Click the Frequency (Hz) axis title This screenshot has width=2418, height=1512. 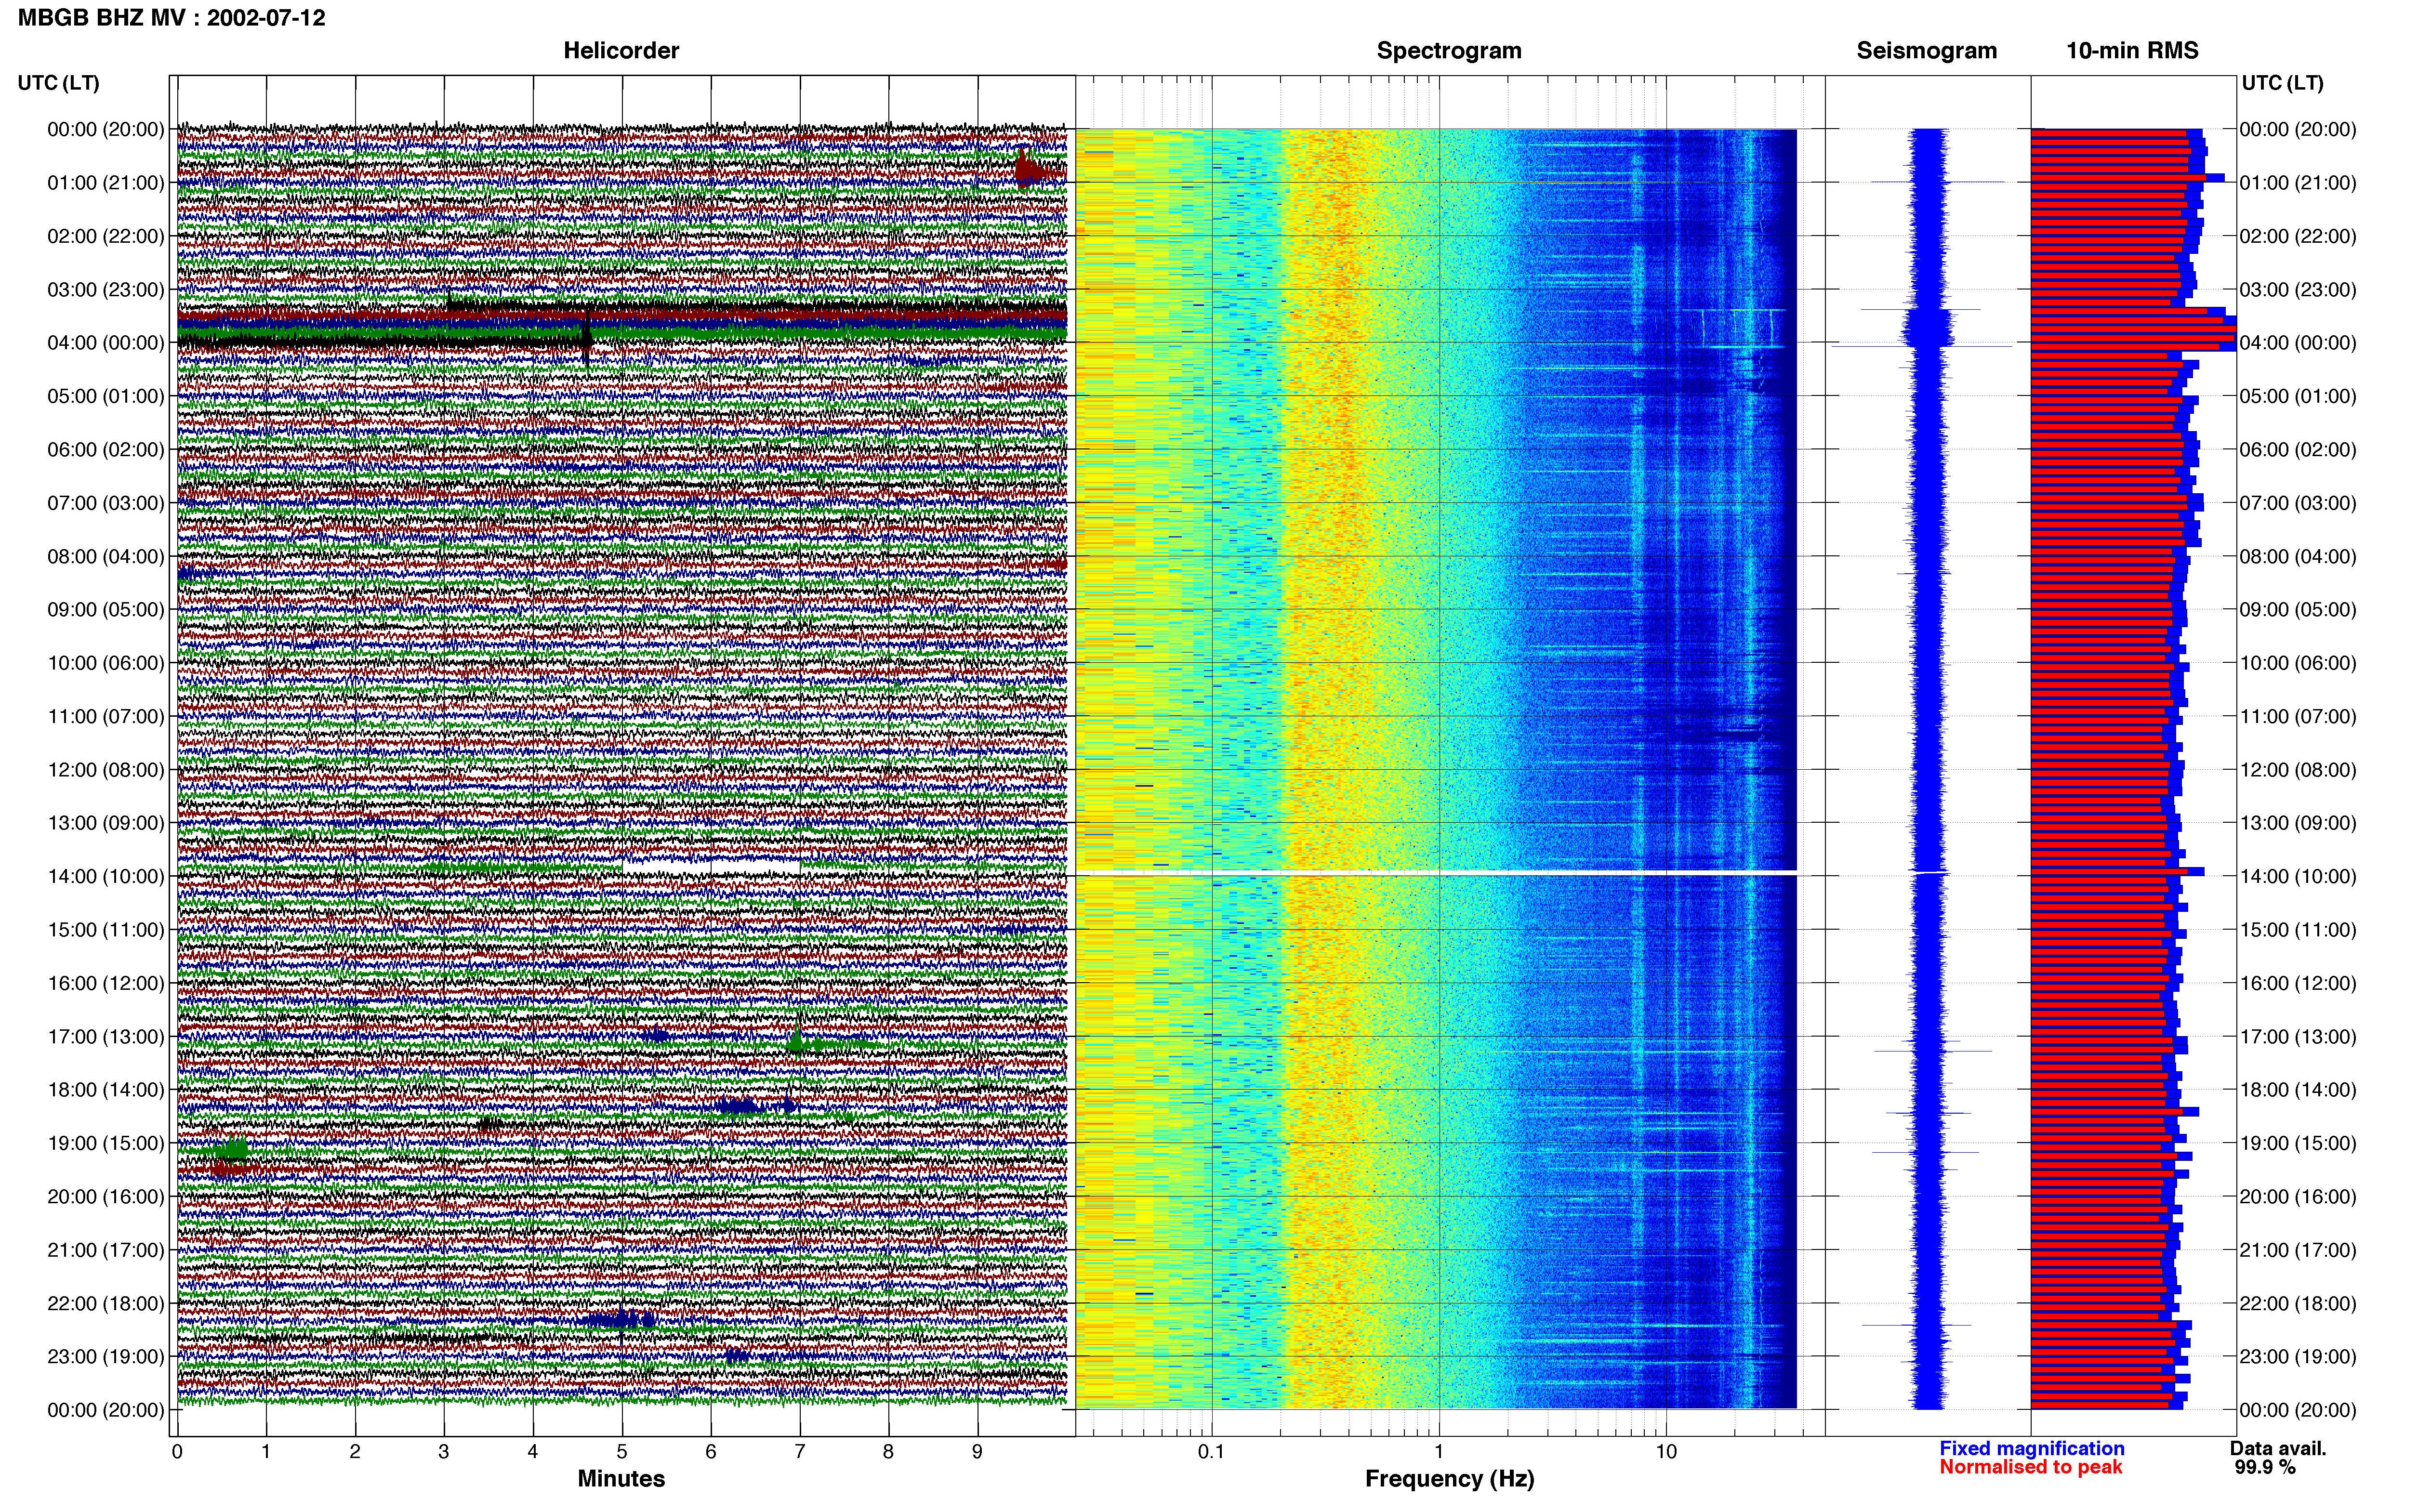pos(1449,1479)
